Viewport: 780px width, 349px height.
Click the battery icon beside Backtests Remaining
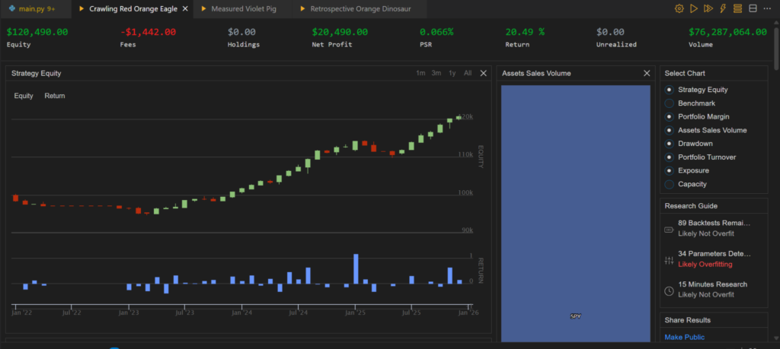669,230
